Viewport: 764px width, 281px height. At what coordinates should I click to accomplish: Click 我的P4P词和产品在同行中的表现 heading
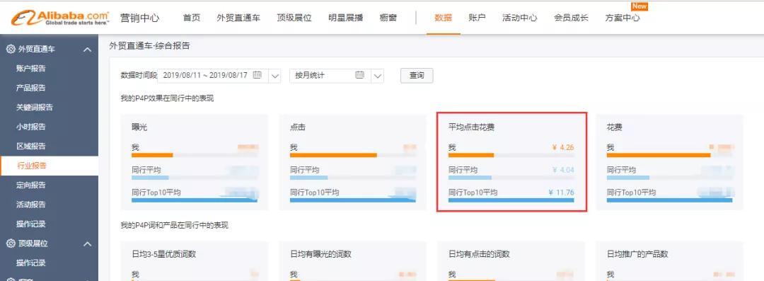[x=175, y=225]
